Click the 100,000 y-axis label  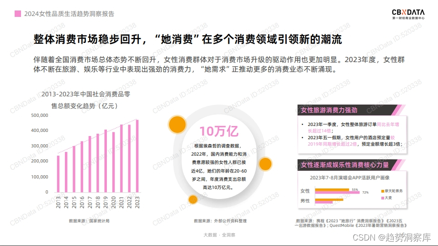click(39, 177)
